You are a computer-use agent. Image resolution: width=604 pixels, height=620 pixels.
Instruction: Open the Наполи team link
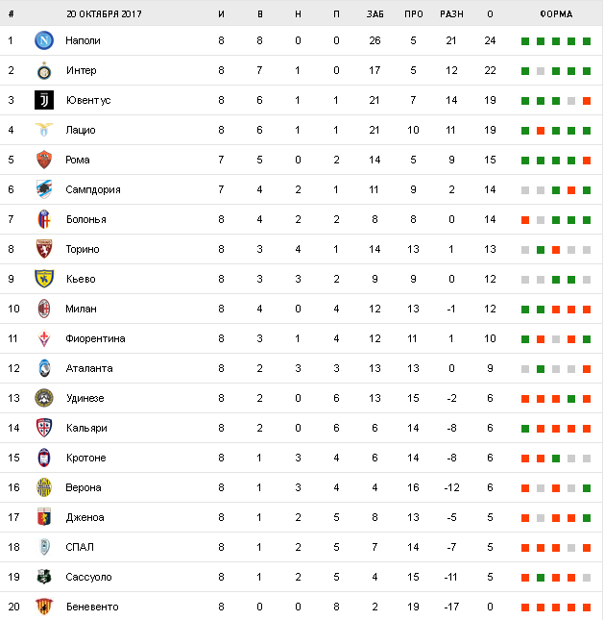(83, 40)
